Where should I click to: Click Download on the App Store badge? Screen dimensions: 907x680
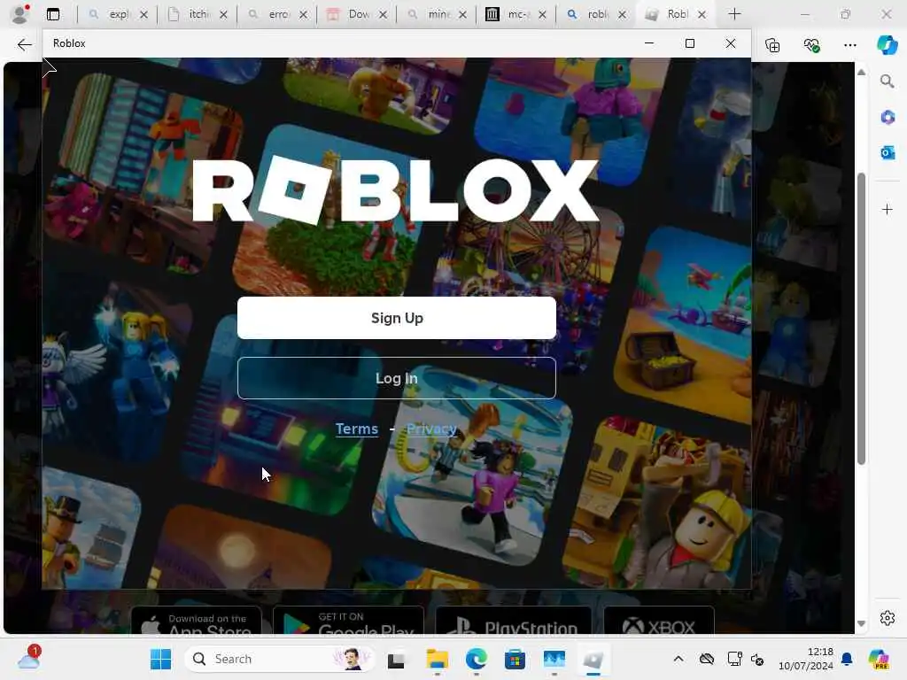pos(196,622)
